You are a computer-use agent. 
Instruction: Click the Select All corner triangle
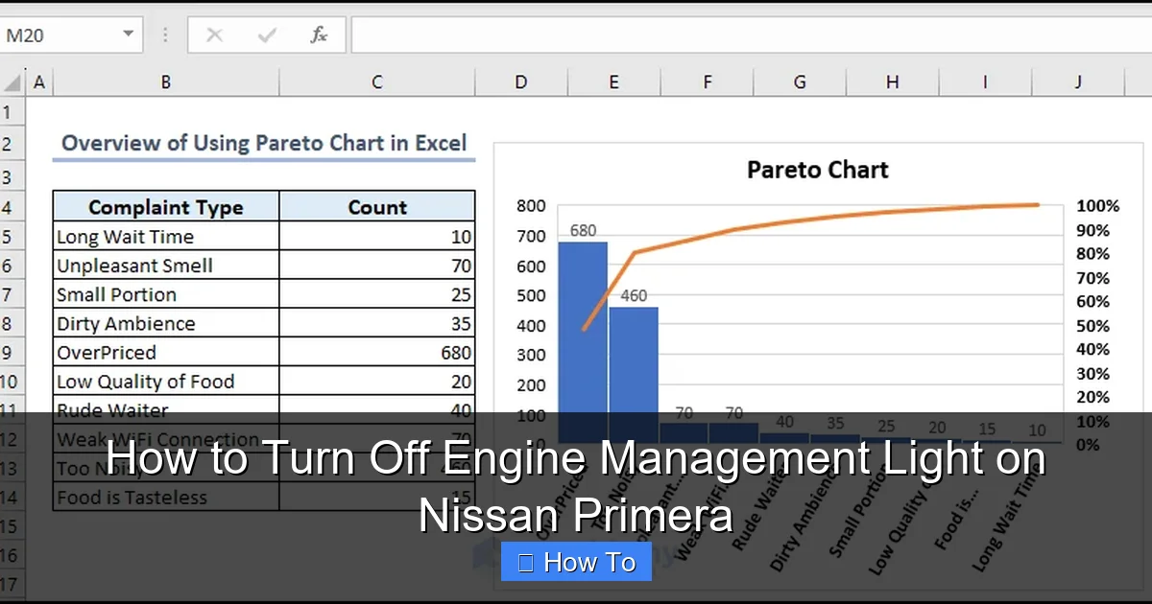[x=12, y=82]
